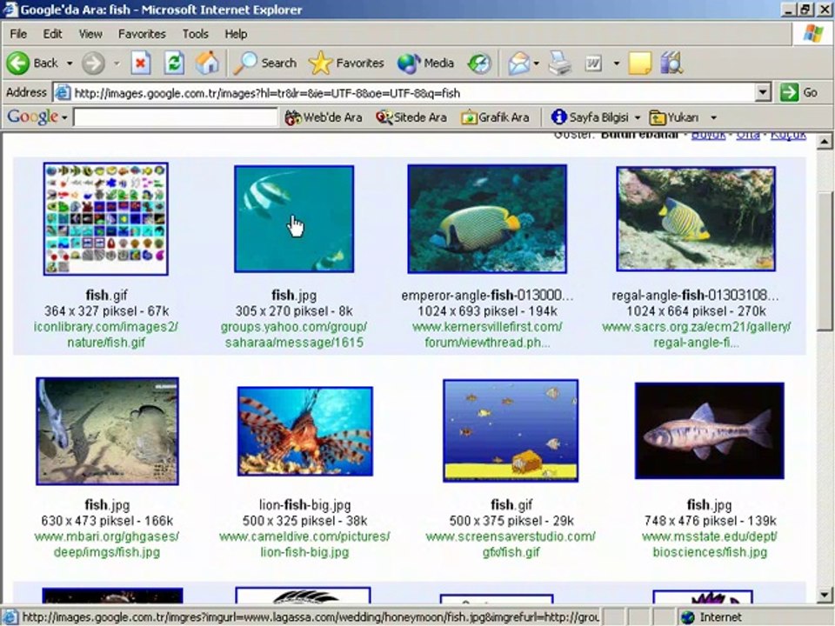Click the '500 x 325 piksel - 38k' text
Image resolution: width=835 pixels, height=626 pixels.
click(304, 521)
